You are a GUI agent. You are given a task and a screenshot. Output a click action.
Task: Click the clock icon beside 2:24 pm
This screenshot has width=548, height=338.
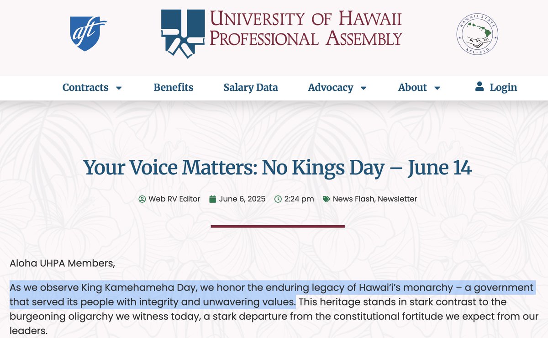click(278, 199)
